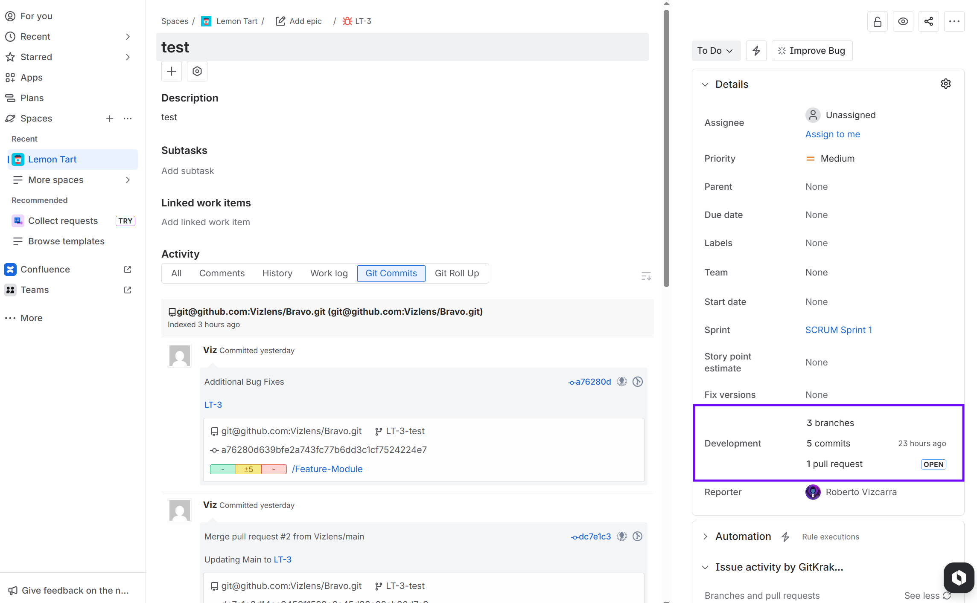Image resolution: width=977 pixels, height=603 pixels.
Task: Click the Improve Bug button
Action: (x=812, y=51)
